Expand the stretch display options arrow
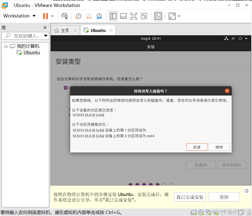The height and width of the screenshot is (216, 252). (x=179, y=16)
